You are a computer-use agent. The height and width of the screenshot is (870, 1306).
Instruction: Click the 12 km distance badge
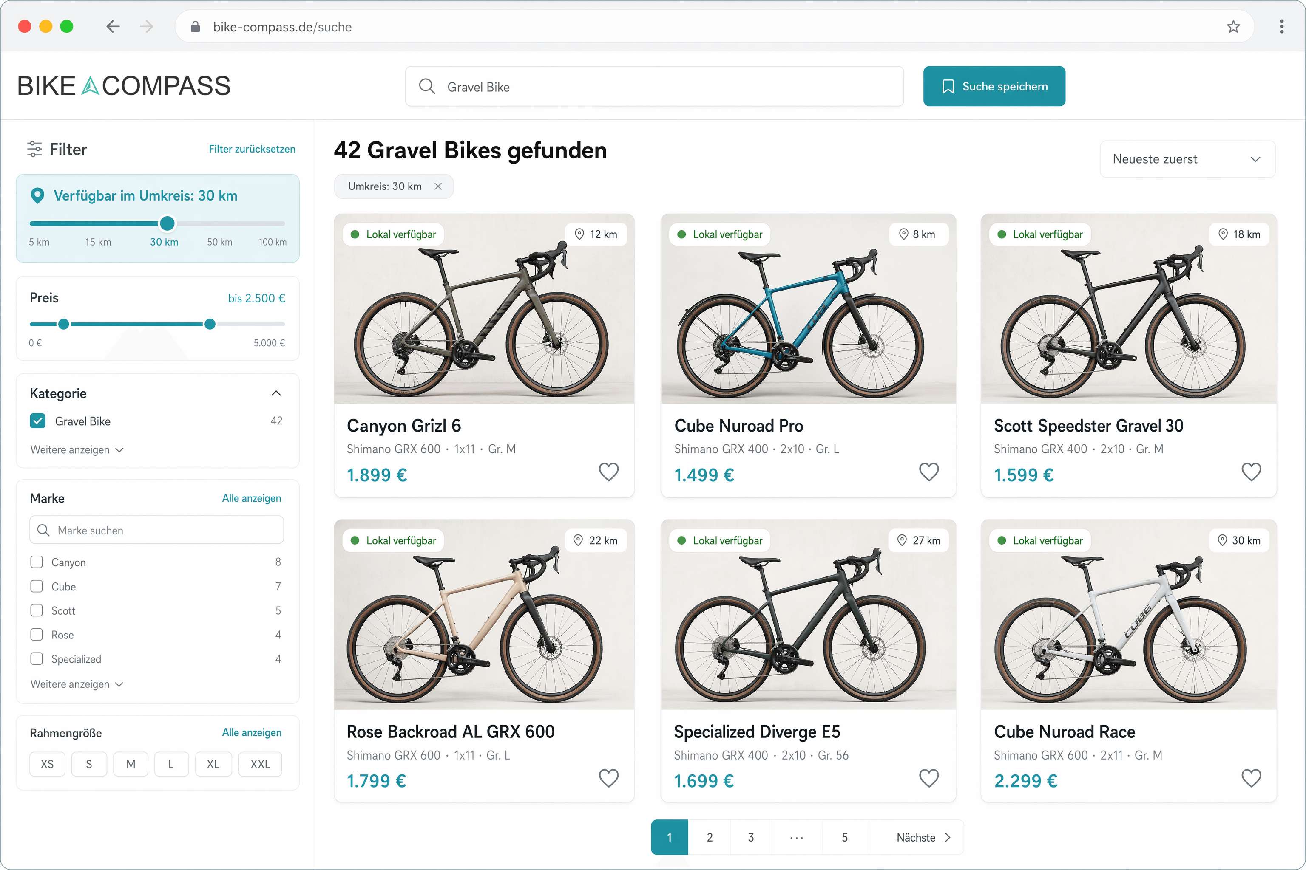click(x=596, y=234)
